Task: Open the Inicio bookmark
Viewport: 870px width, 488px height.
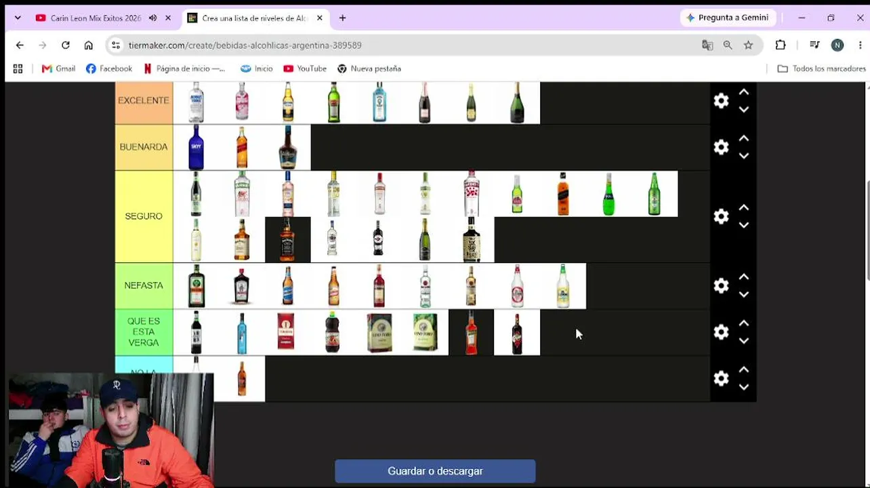Action: point(256,68)
